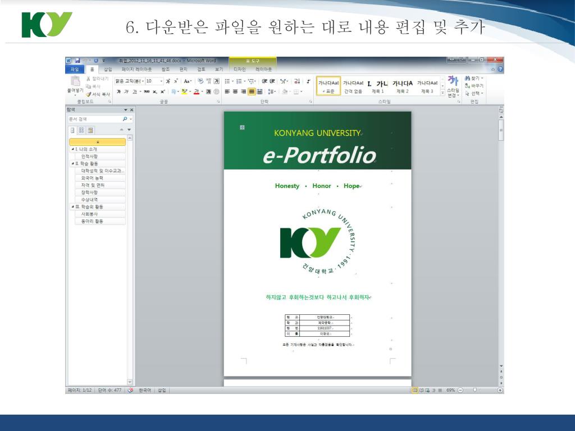Toggle align right paragraph
The image size is (575, 431).
(244, 91)
